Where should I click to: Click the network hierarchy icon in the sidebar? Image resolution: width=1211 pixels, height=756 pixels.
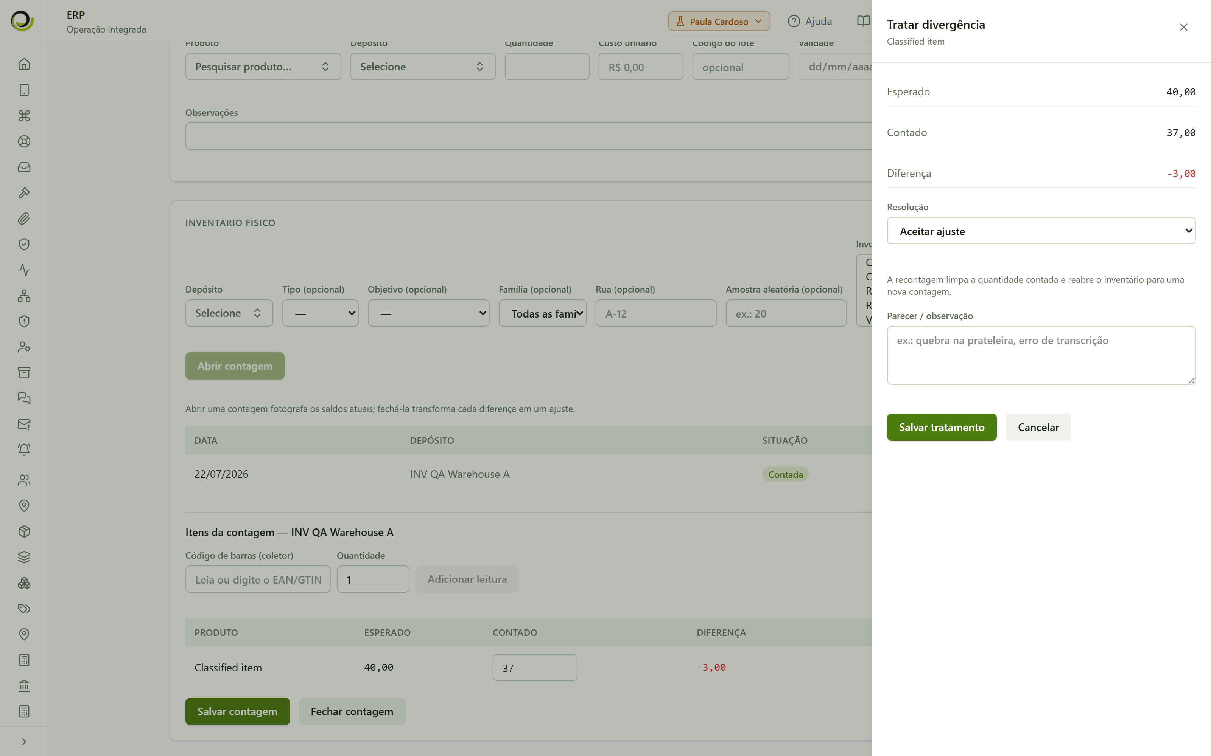[x=24, y=296]
